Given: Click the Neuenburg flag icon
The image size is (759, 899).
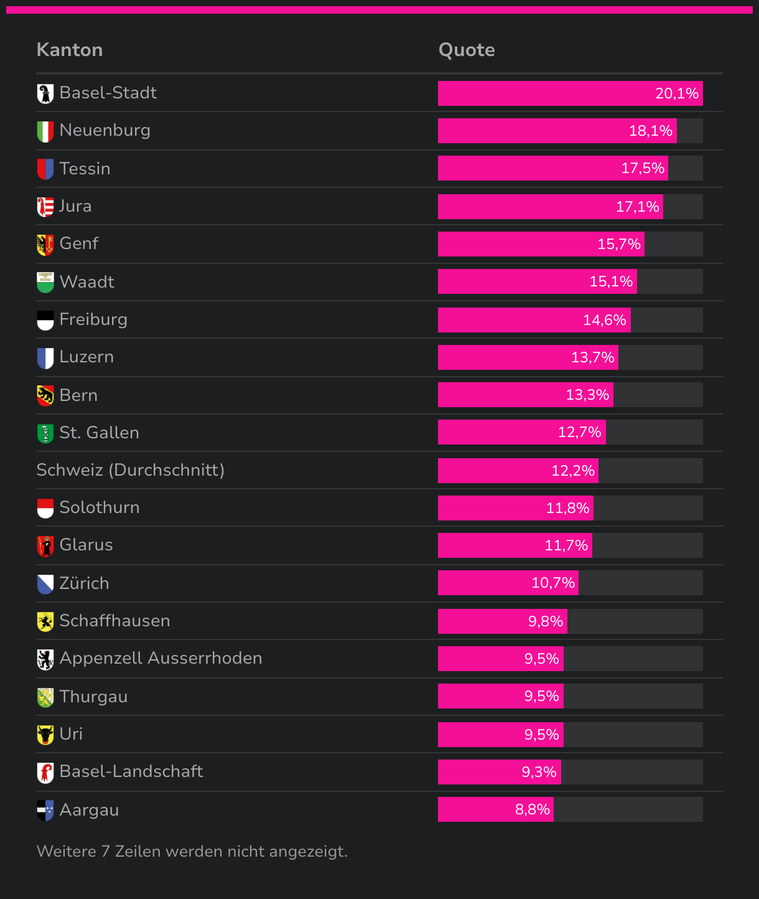Looking at the screenshot, I should (x=45, y=131).
